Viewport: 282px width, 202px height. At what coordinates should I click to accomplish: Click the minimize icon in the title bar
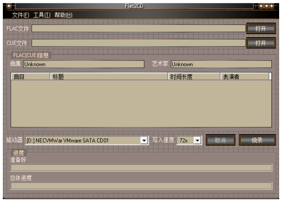(261, 6)
